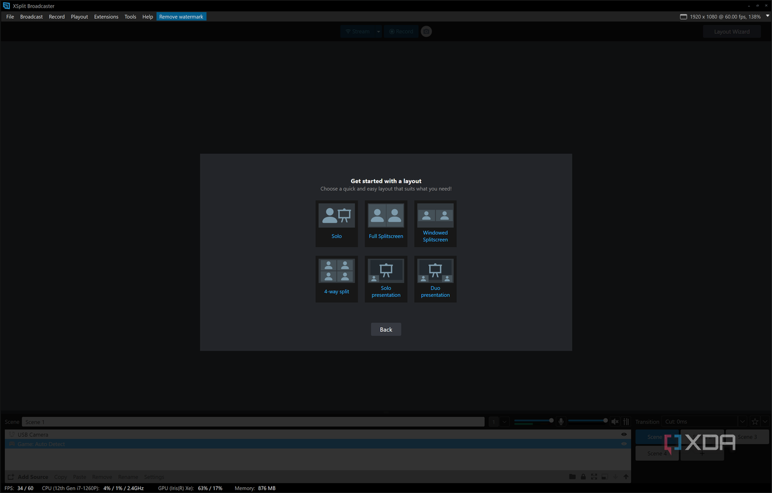The image size is (772, 493).
Task: Click the Record toolbar button
Action: (401, 32)
